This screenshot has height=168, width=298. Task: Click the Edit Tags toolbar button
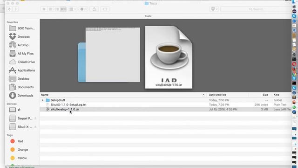point(105,9)
